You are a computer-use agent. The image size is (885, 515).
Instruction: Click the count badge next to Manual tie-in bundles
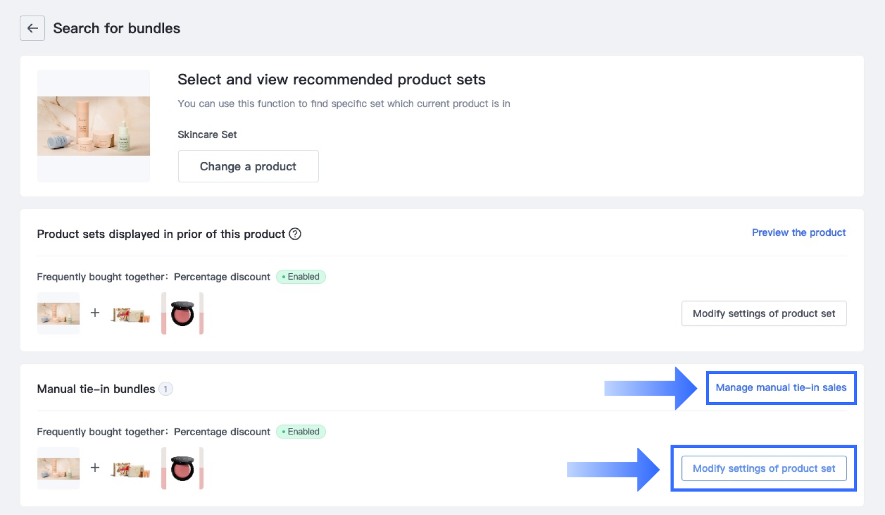pyautogui.click(x=166, y=389)
